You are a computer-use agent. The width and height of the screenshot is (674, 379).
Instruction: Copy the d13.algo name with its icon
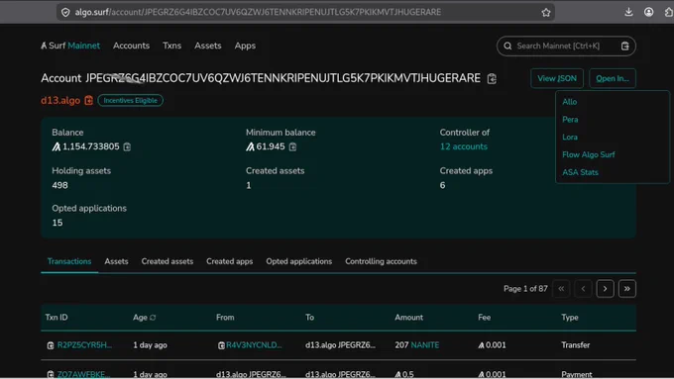point(88,100)
